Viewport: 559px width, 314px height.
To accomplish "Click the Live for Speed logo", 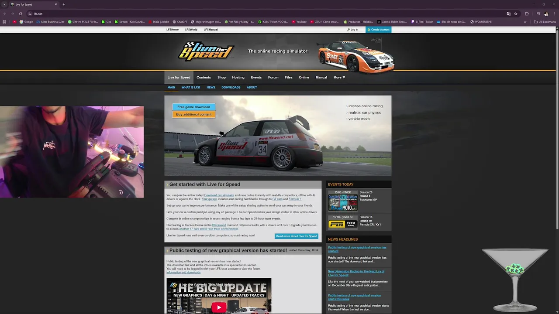I will tap(206, 51).
